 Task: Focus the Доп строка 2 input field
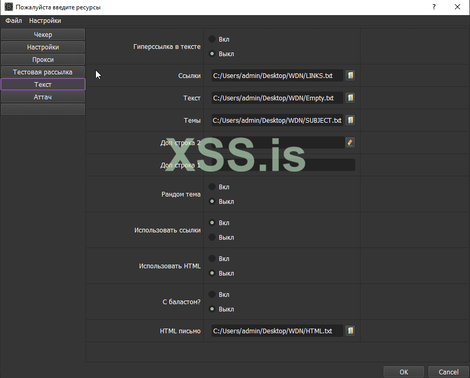[x=278, y=142]
